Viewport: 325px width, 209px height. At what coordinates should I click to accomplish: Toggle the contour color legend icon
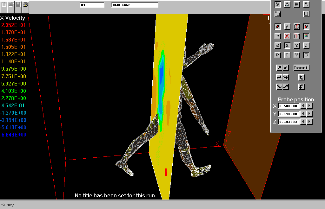[306, 36]
